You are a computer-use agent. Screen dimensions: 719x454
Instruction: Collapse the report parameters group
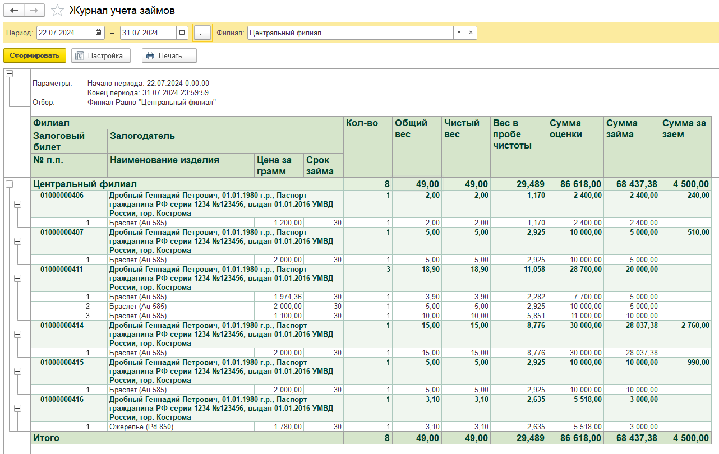9,74
